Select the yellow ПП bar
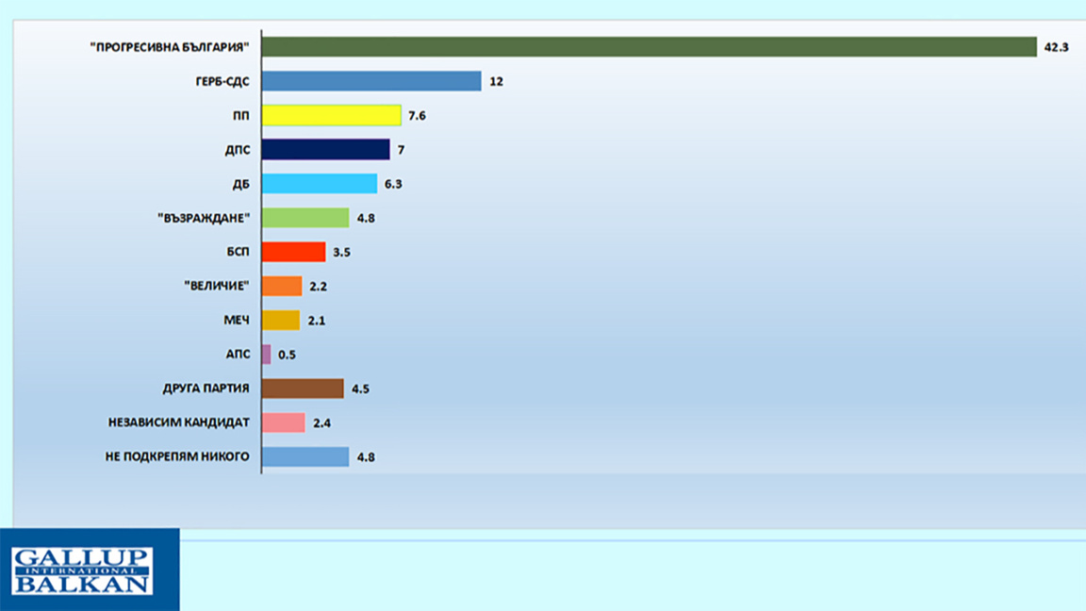The width and height of the screenshot is (1086, 611). pyautogui.click(x=331, y=115)
